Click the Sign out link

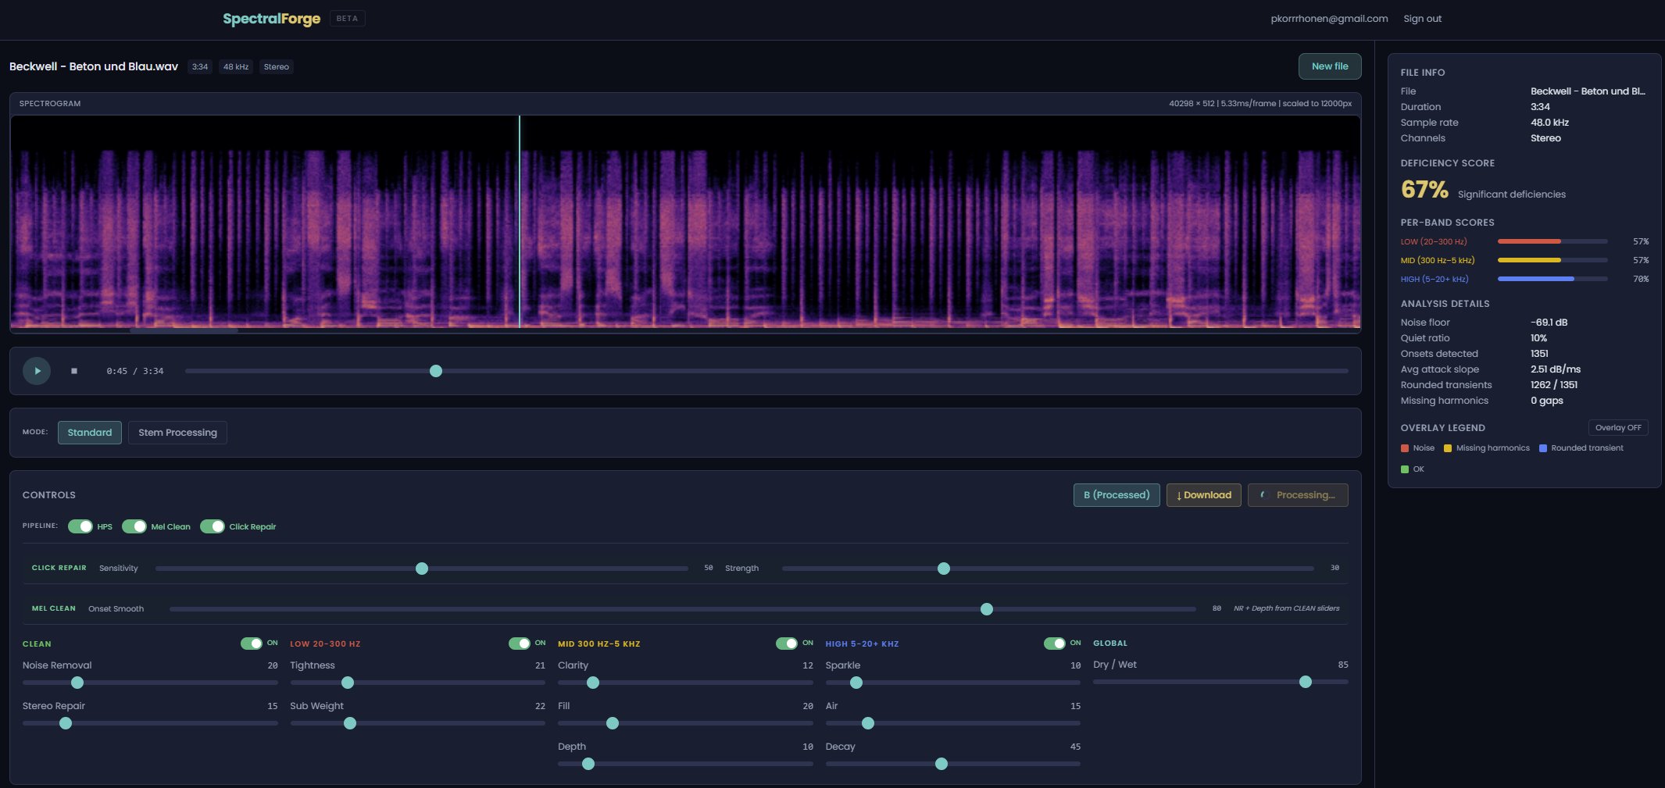point(1422,18)
